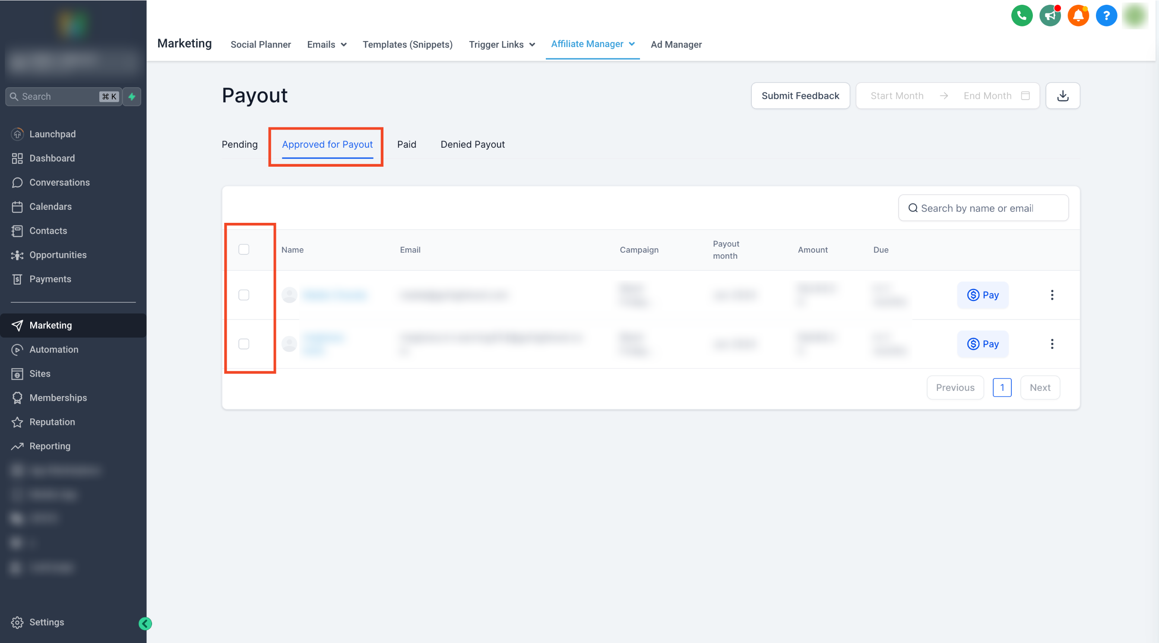Open Settings at the sidebar bottom
Screen dimensions: 1159x643
pyautogui.click(x=46, y=622)
